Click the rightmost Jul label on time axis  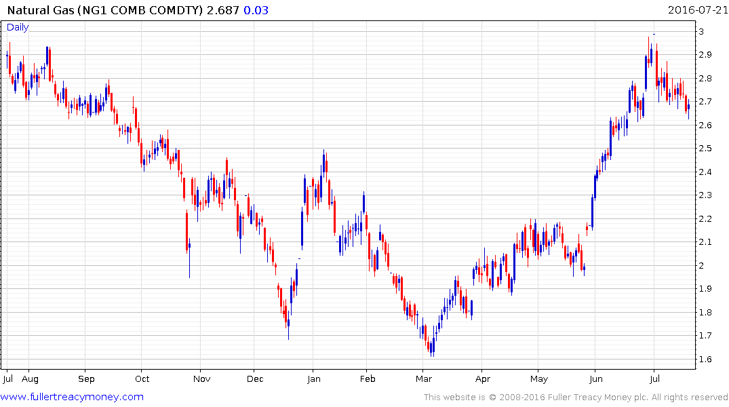click(654, 379)
